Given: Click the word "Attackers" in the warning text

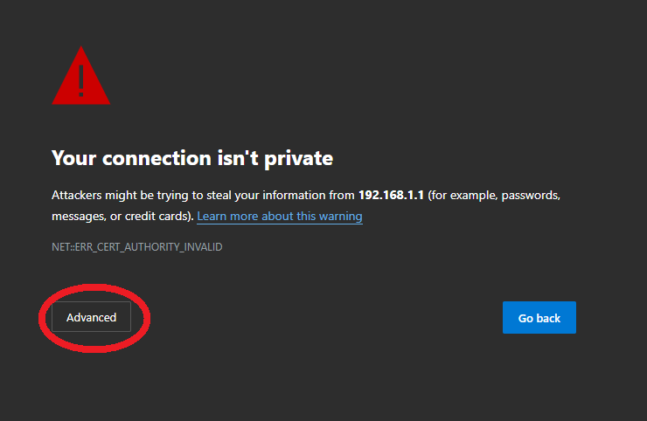Looking at the screenshot, I should point(79,195).
